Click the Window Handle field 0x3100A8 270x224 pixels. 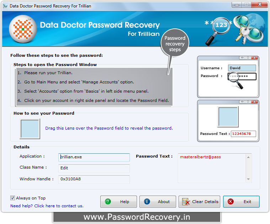tap(94, 179)
